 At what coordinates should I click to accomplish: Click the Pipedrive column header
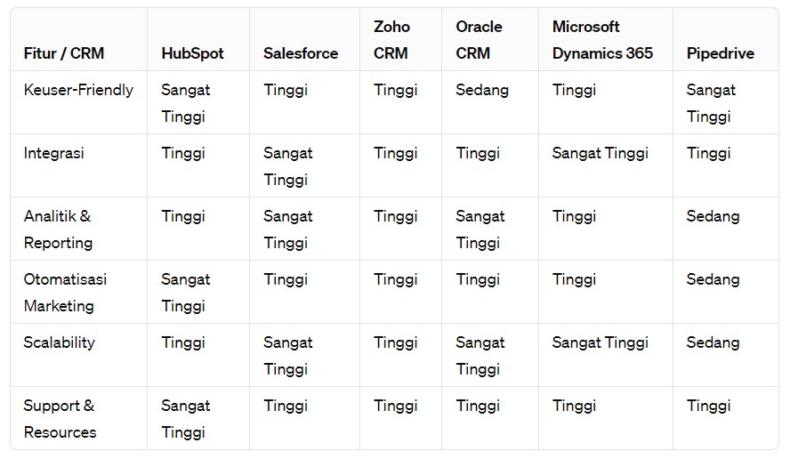[720, 53]
